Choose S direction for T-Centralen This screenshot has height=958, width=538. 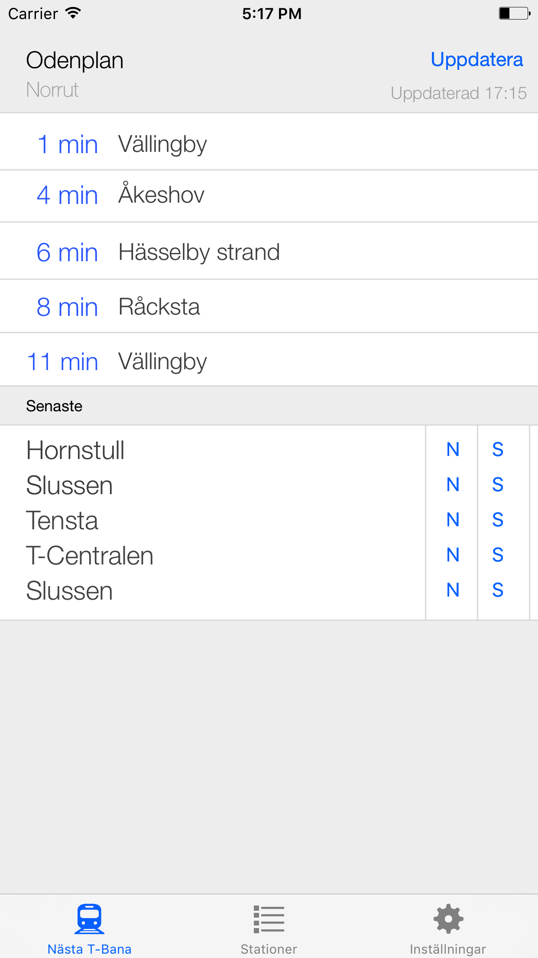click(x=498, y=554)
